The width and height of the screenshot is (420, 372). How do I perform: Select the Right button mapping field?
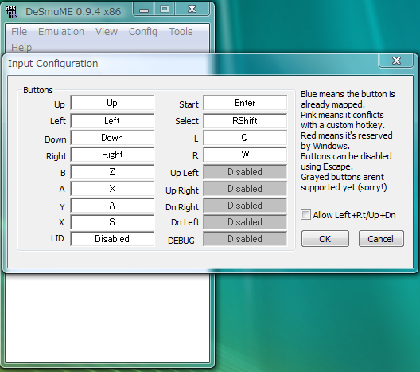click(112, 155)
